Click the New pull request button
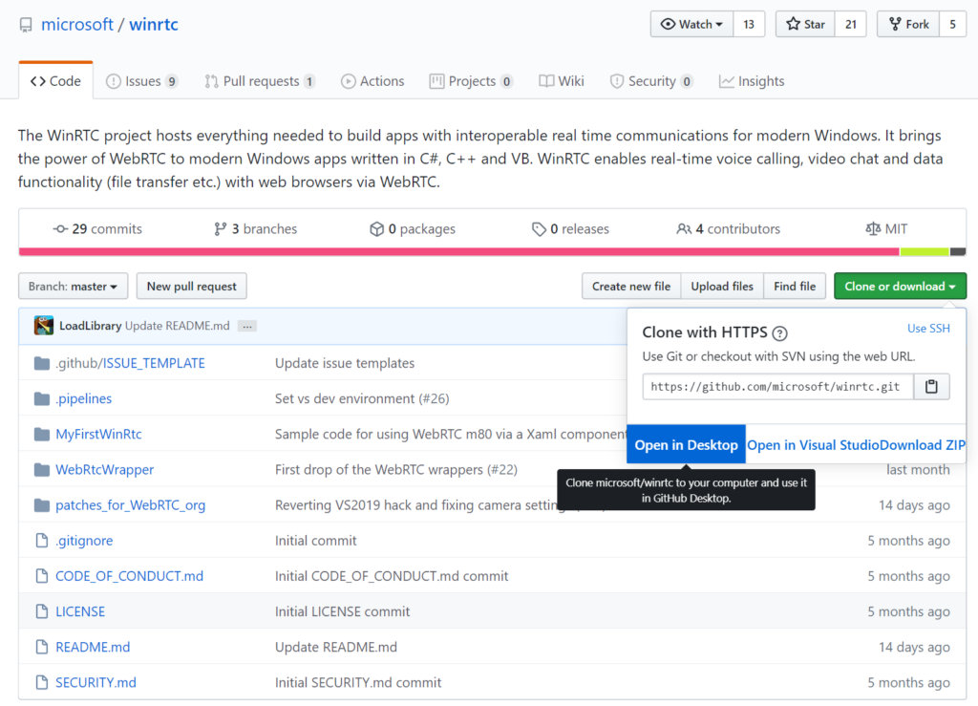Image resolution: width=978 pixels, height=706 pixels. pyautogui.click(x=191, y=287)
